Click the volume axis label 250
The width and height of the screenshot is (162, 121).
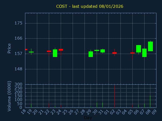18,88
